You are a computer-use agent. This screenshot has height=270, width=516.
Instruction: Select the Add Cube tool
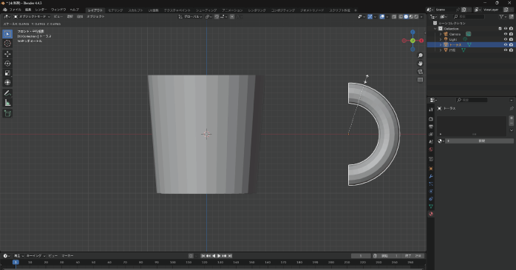(7, 114)
